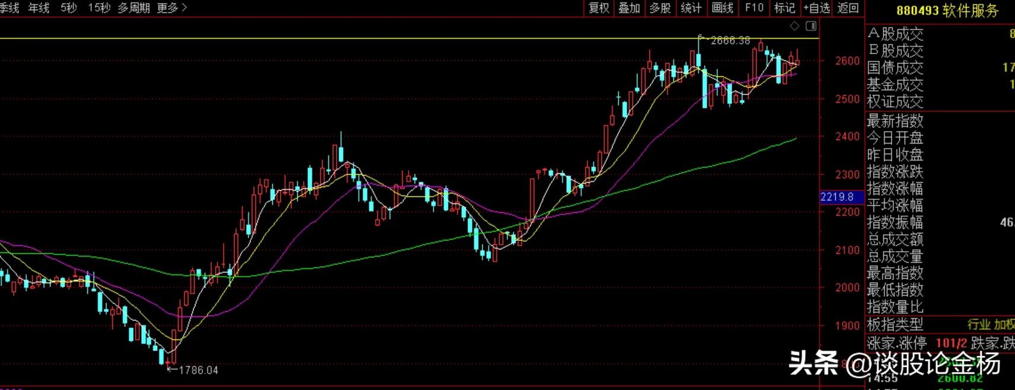This screenshot has height=390, width=1015.
Task: Click the 板指类型 row
Action: [940, 324]
